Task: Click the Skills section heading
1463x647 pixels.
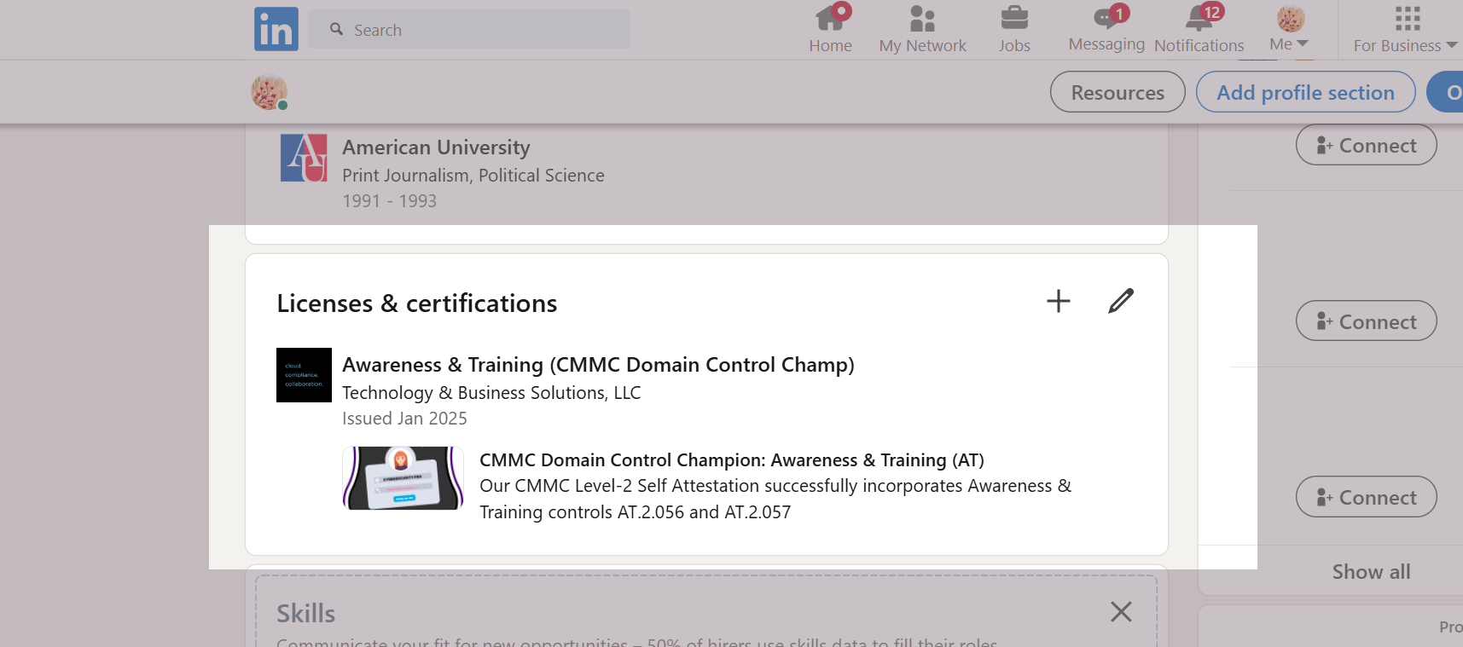Action: tap(305, 614)
